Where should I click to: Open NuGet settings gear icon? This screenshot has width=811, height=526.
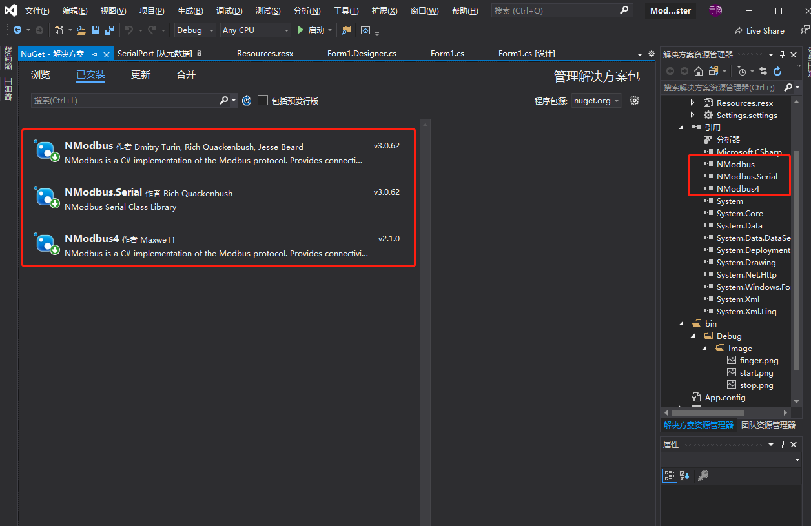click(x=635, y=100)
